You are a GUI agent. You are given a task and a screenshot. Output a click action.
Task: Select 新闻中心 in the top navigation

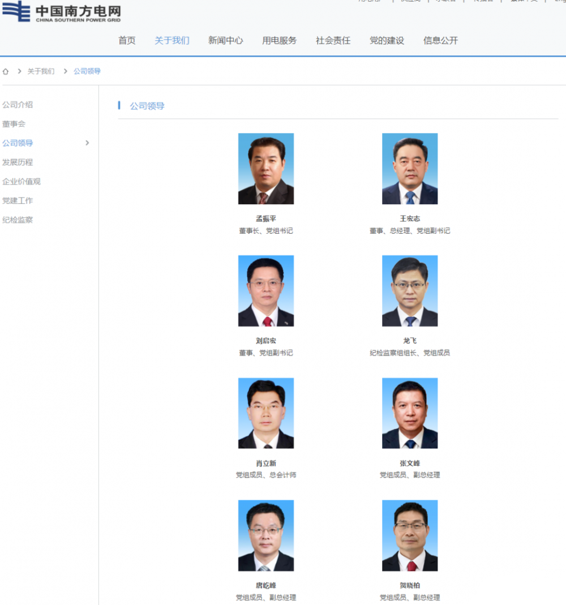click(x=225, y=41)
